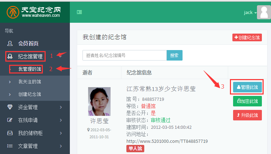The image size is (271, 154).
Task: Select 我管理的馆 submenu item
Action: (29, 69)
